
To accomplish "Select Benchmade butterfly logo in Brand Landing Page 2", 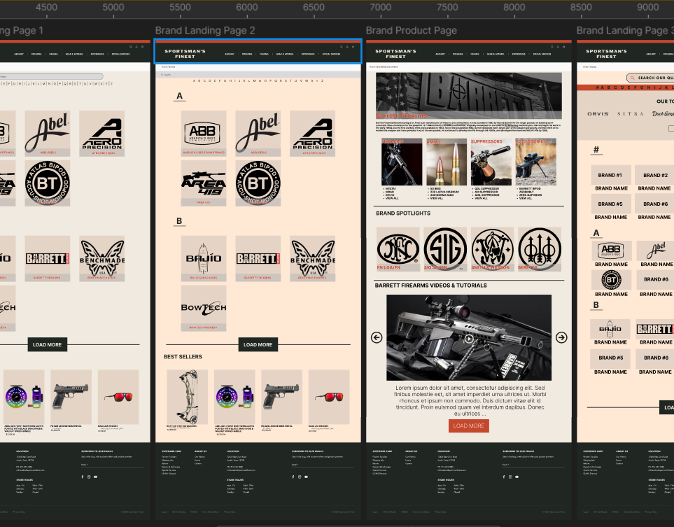I will [x=312, y=259].
